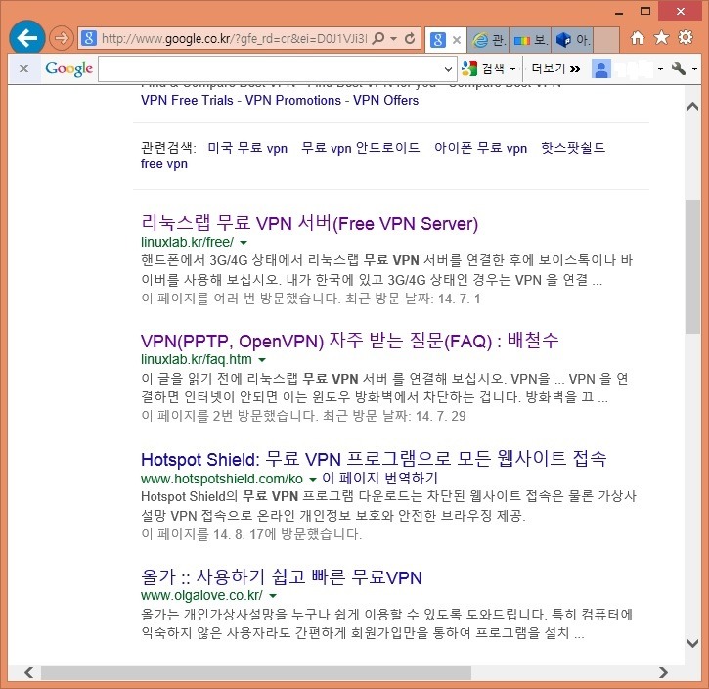709x689 pixels.
Task: Open VPN(PPTP, OpenVPN) 자주 받는 질문 result
Action: 349,341
